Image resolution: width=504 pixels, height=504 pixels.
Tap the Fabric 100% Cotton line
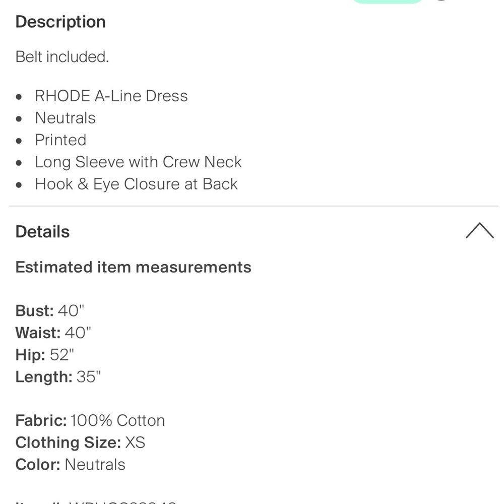[90, 420]
